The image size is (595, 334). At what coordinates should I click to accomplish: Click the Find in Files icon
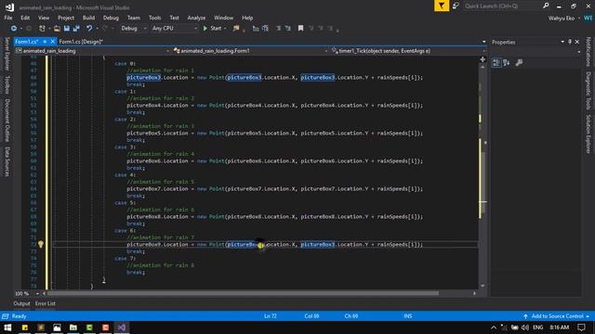[236, 29]
